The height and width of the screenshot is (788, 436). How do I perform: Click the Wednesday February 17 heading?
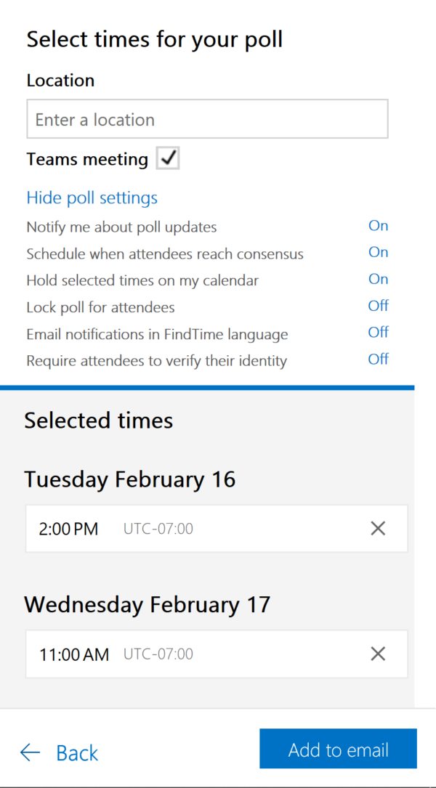pyautogui.click(x=148, y=604)
